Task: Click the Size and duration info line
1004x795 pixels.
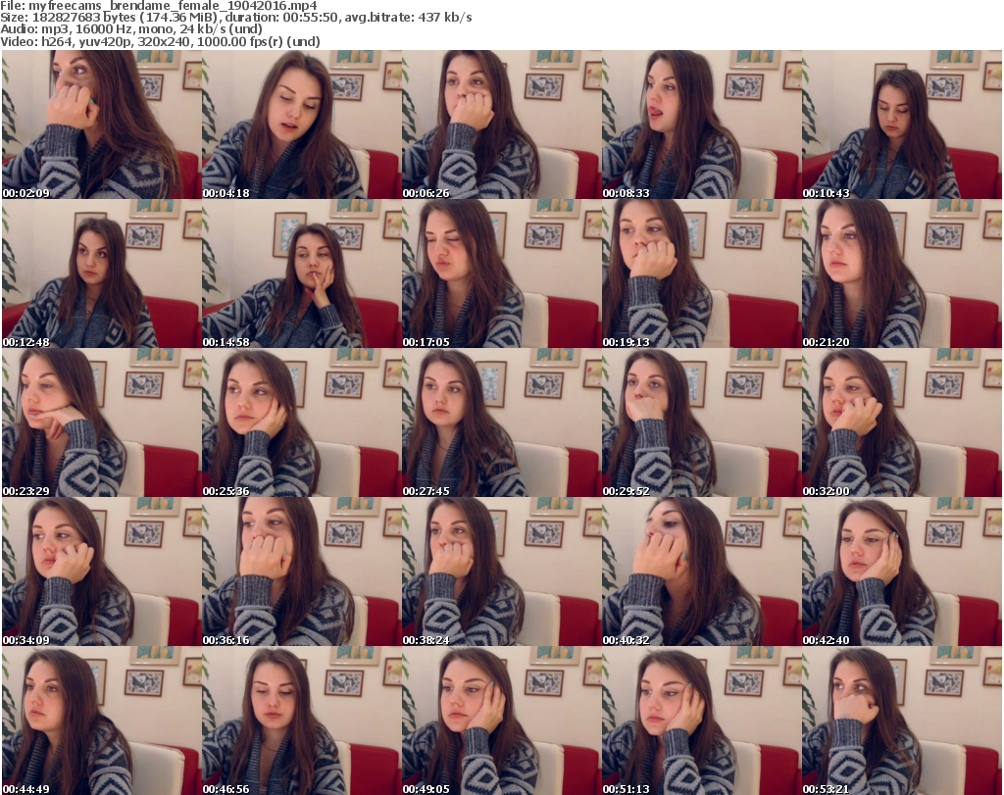Action: (236, 18)
